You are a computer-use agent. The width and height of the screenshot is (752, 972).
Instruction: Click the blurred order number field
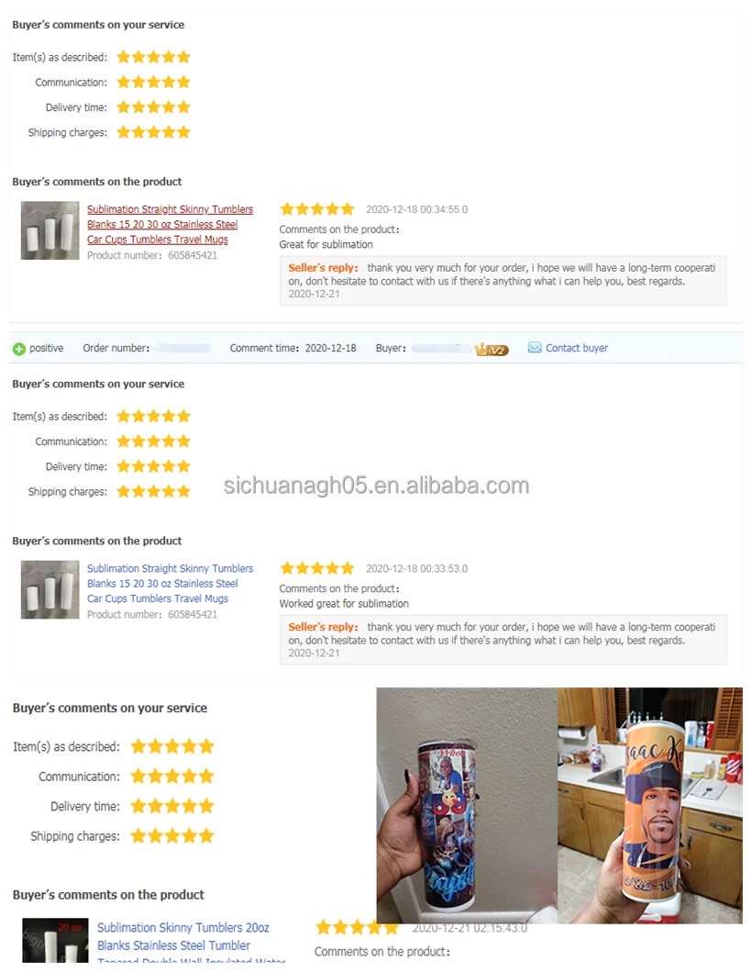pyautogui.click(x=182, y=349)
